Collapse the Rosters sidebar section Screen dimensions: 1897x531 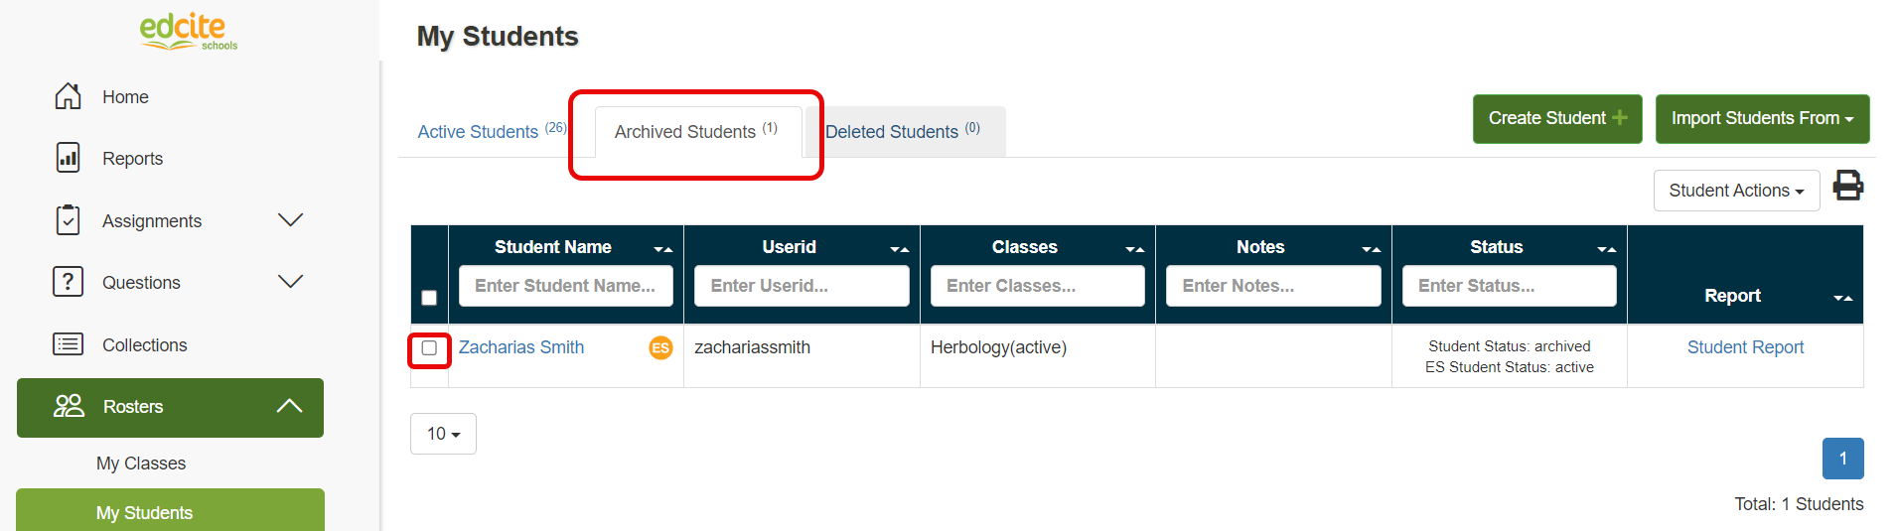tap(289, 406)
